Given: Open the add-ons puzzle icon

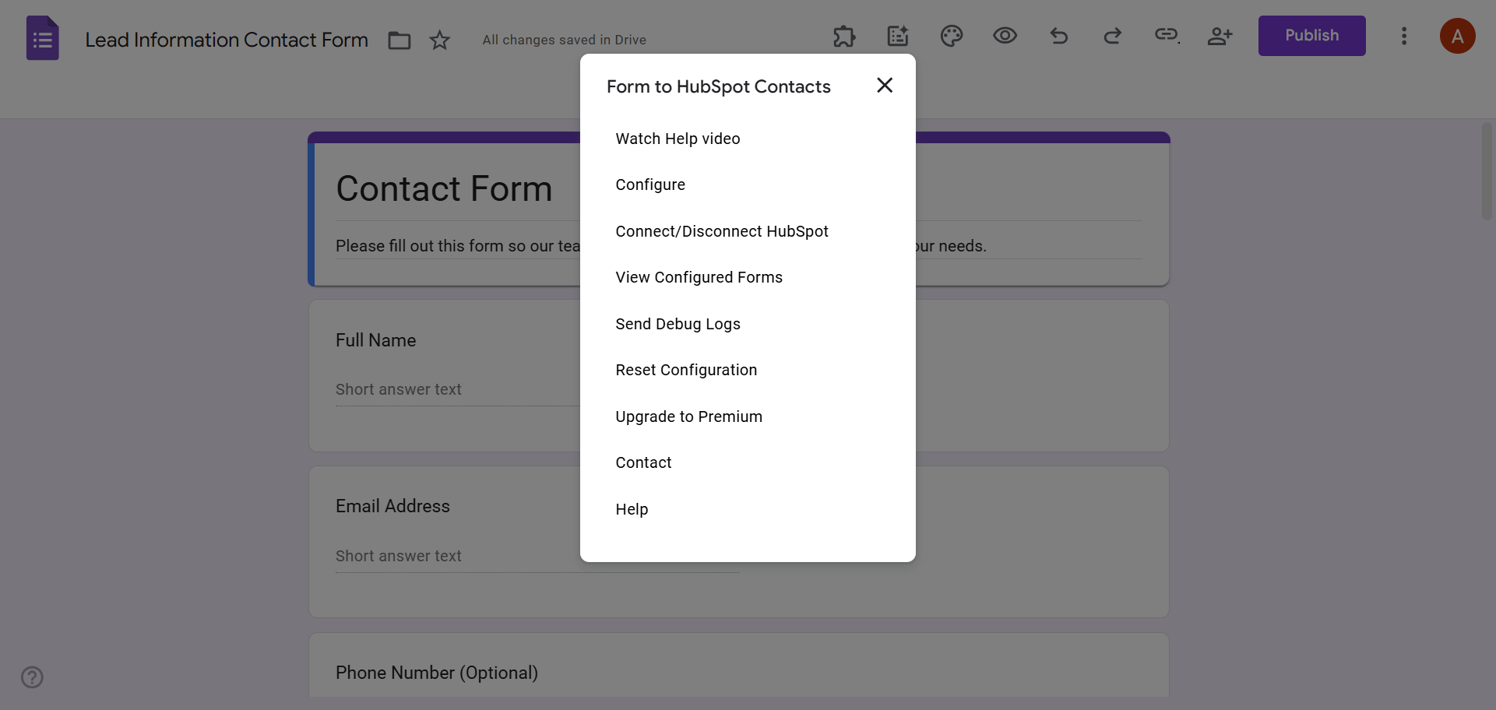Looking at the screenshot, I should [x=844, y=36].
